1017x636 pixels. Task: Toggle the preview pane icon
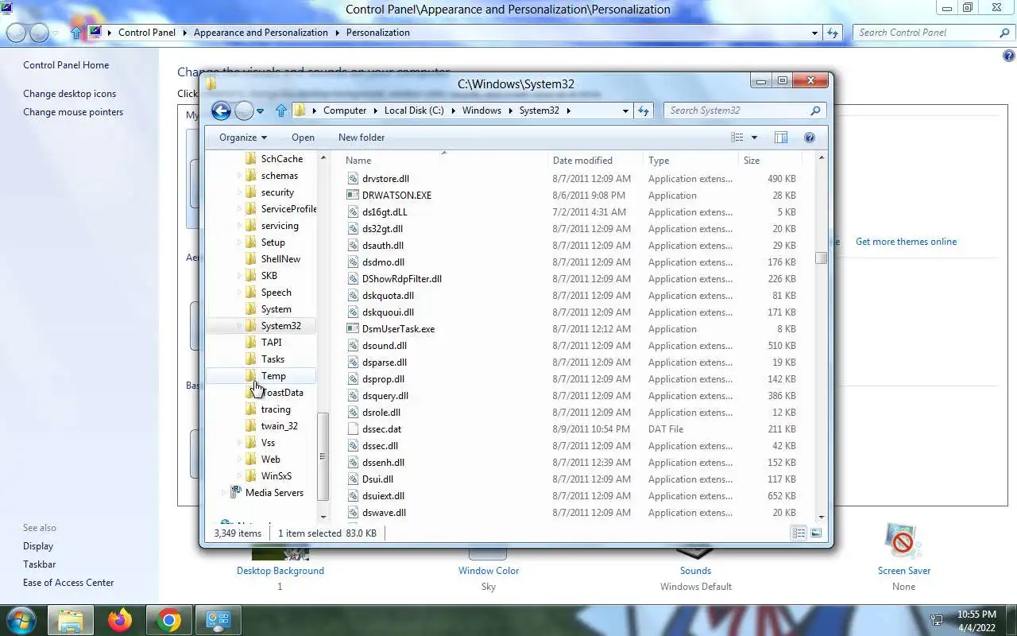781,138
